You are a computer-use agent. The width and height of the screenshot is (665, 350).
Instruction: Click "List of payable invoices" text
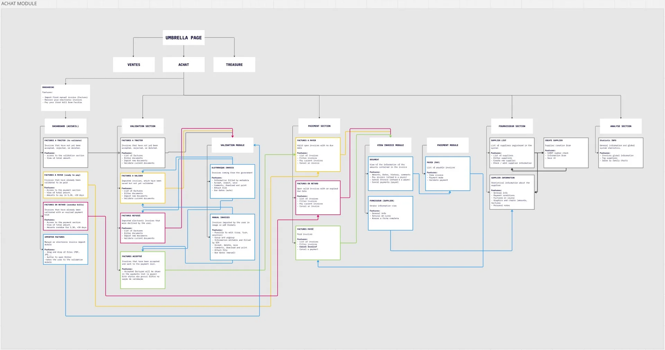point(441,167)
